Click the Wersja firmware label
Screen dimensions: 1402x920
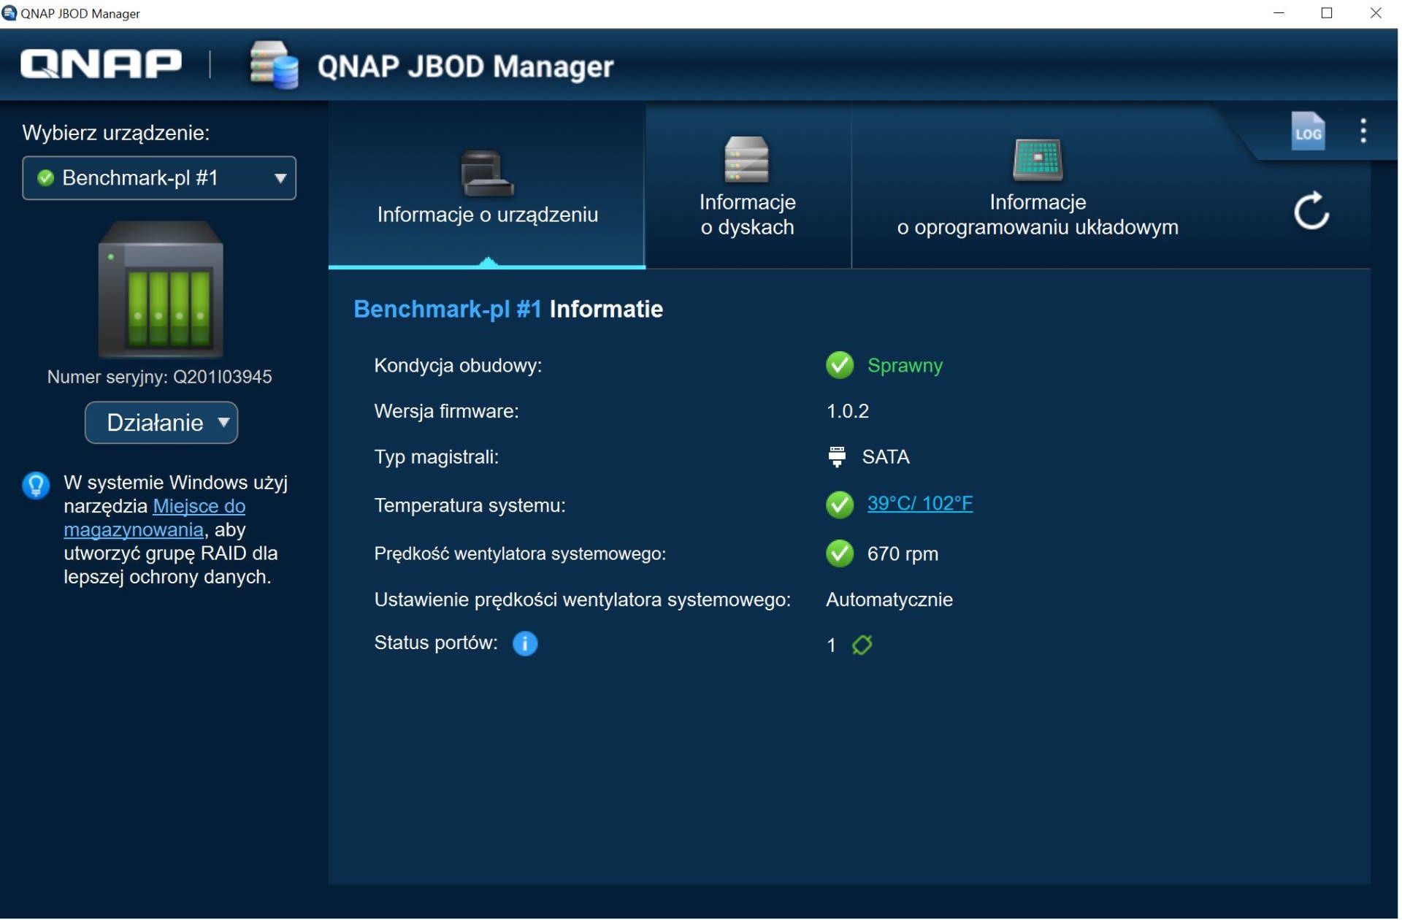pos(448,412)
